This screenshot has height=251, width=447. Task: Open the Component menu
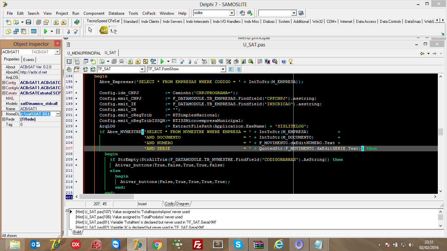point(94,13)
